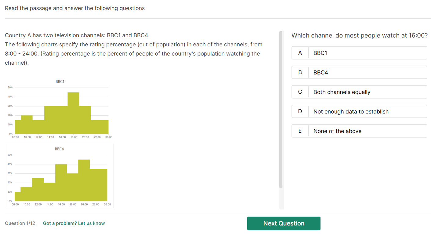This screenshot has width=431, height=234.
Task: Open the 'Got a problem? Let us know' link
Action: [x=74, y=223]
